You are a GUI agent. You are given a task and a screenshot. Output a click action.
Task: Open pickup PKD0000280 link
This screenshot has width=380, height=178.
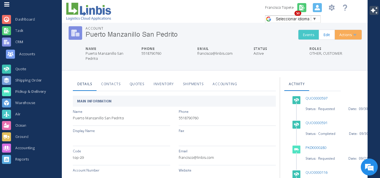point(316,148)
